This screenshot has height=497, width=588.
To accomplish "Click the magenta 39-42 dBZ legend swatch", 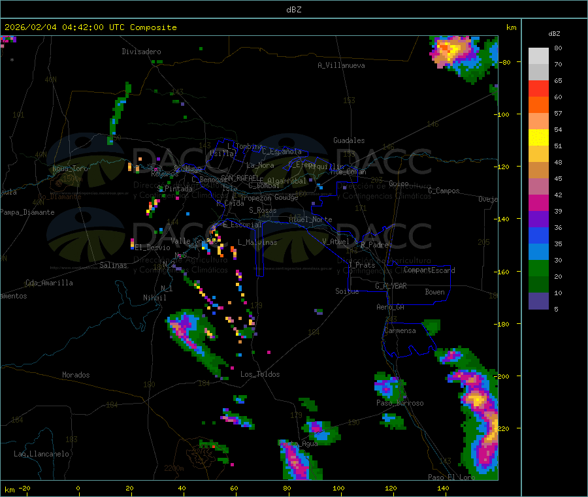I will (x=538, y=202).
